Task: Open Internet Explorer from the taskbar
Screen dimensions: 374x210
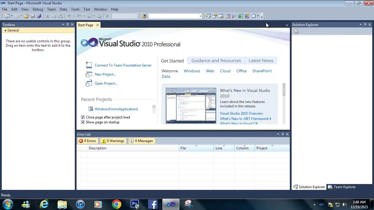Action: coord(44,204)
